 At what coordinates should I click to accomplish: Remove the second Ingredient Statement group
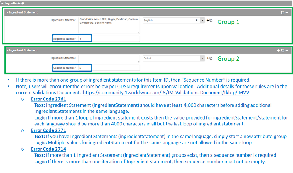287,51
